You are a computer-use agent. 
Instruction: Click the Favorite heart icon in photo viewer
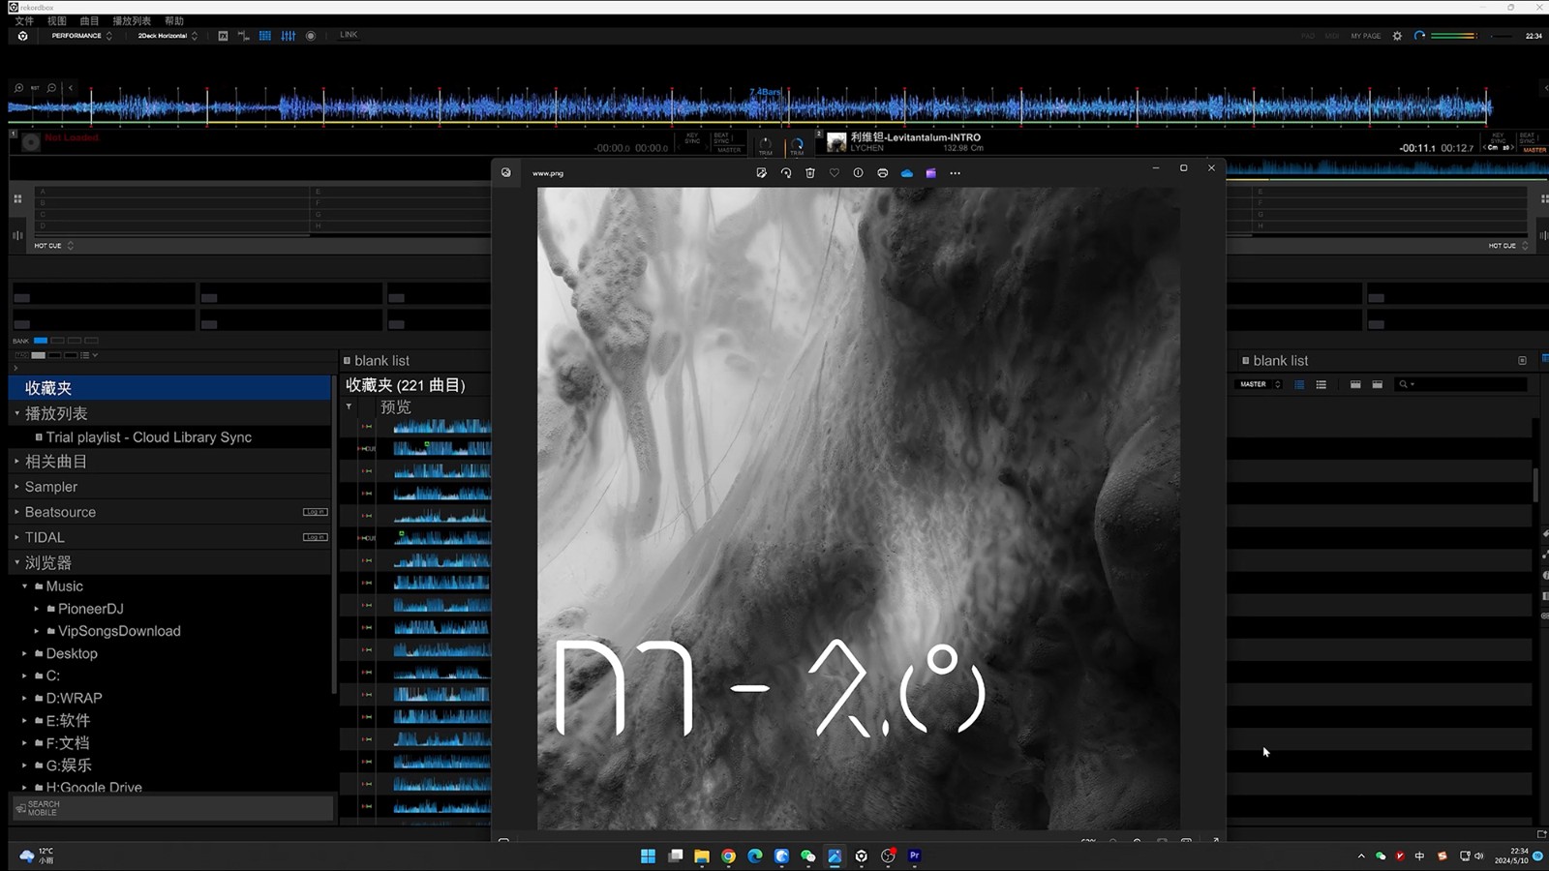click(x=835, y=173)
